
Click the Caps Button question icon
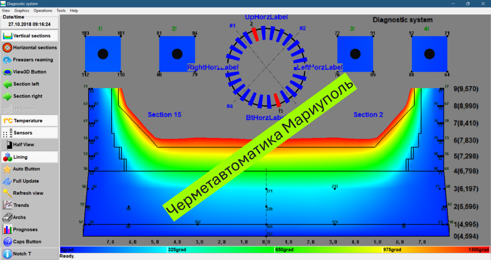(x=7, y=242)
